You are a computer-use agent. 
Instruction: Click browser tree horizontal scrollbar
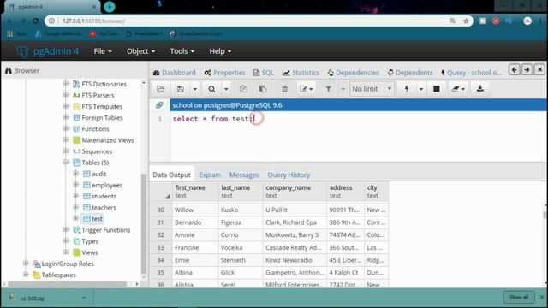click(68, 284)
